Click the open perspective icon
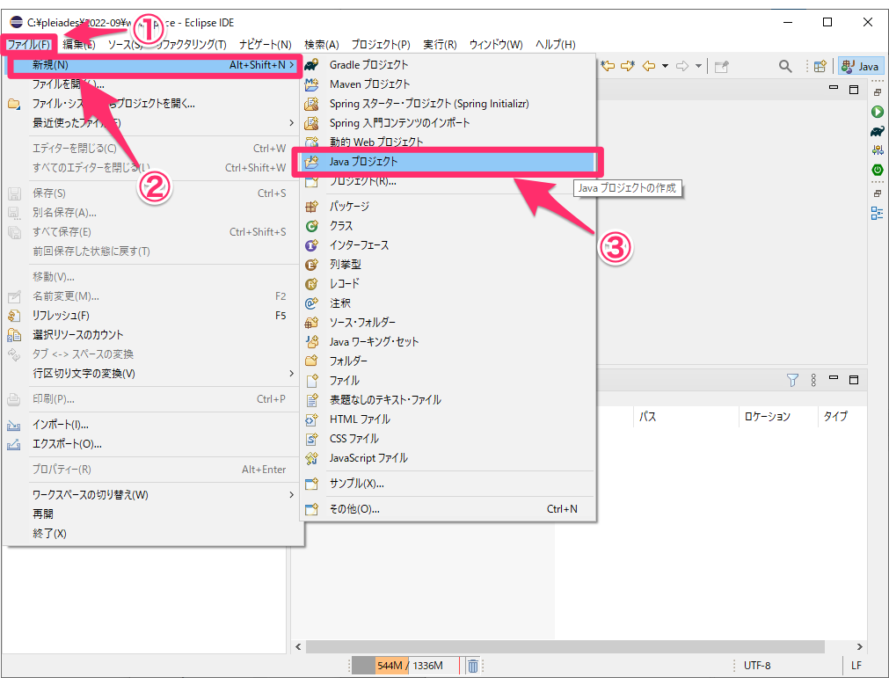 pyautogui.click(x=820, y=66)
